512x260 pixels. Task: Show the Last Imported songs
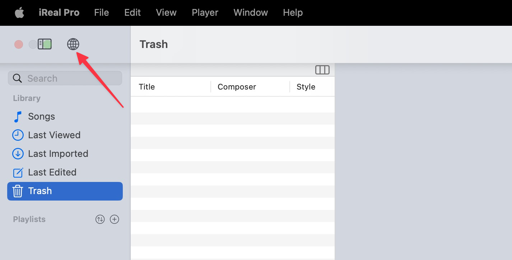pyautogui.click(x=58, y=154)
